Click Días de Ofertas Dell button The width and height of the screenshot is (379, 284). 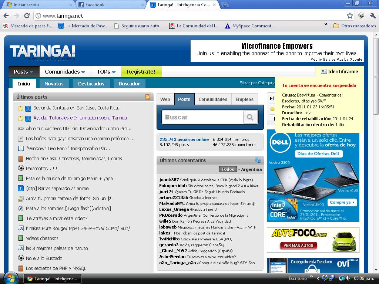pyautogui.click(x=318, y=153)
